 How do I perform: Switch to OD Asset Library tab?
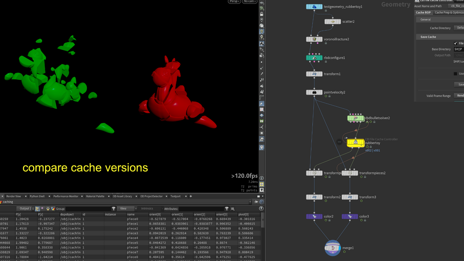[x=122, y=196]
